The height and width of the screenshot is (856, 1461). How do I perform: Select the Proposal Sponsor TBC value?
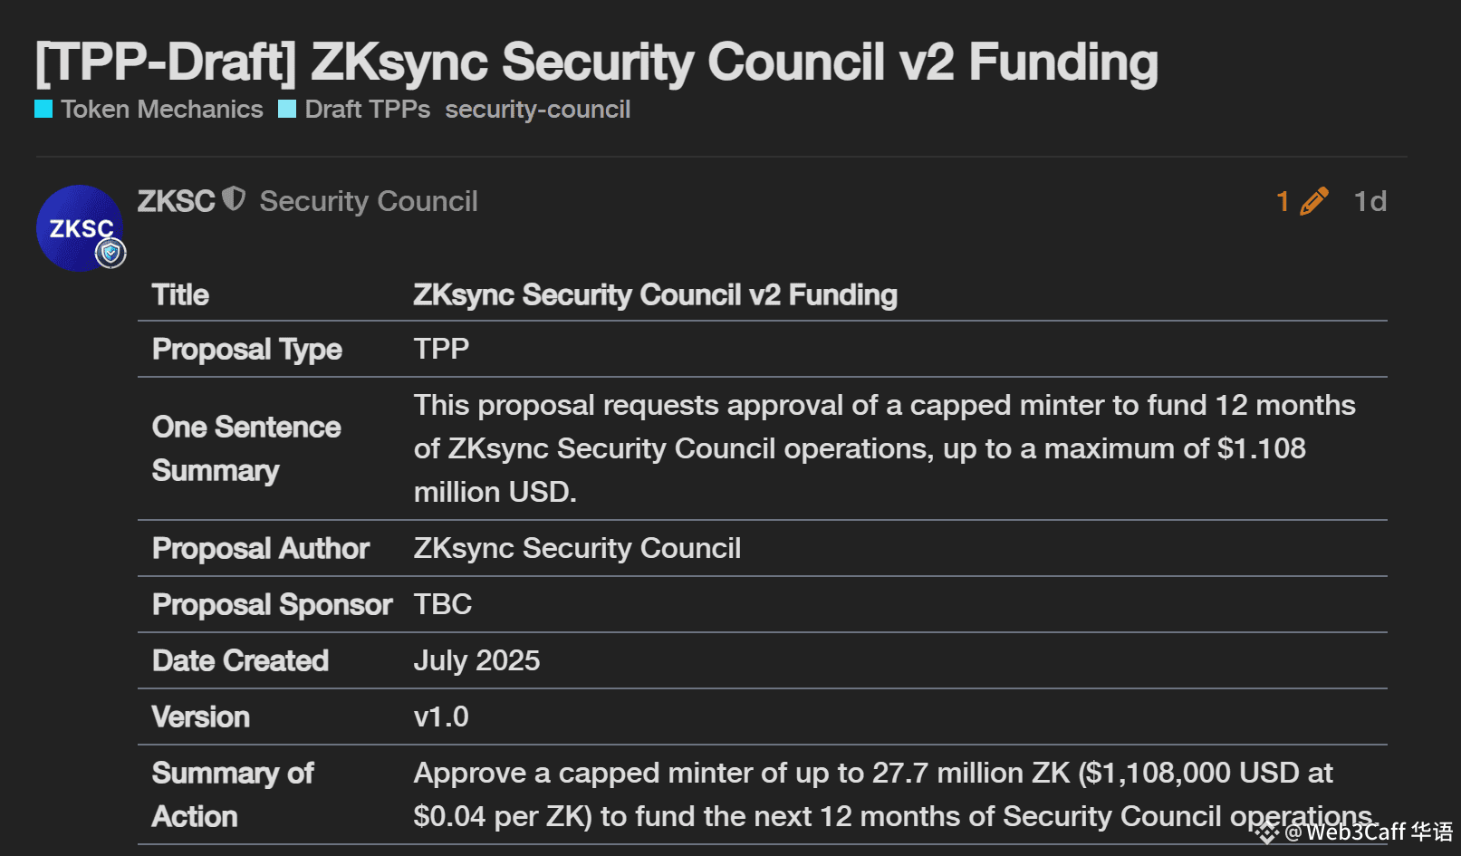(443, 604)
